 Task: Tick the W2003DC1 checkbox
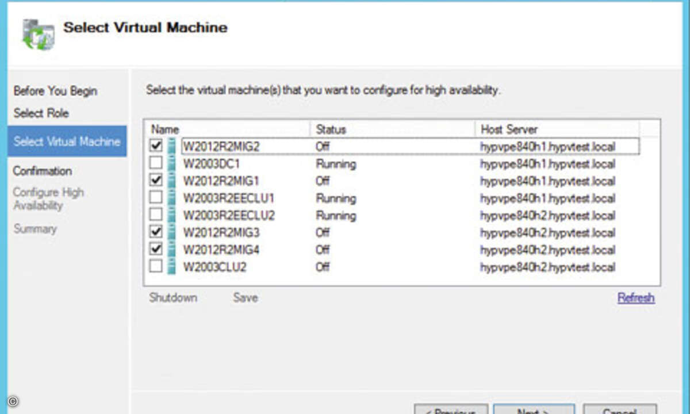[x=156, y=163]
